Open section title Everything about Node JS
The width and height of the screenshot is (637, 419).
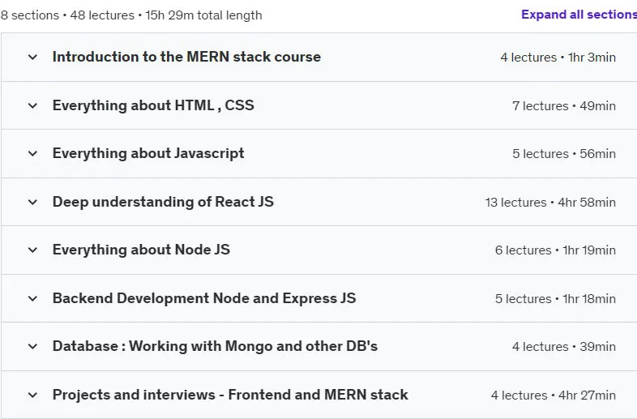point(141,250)
